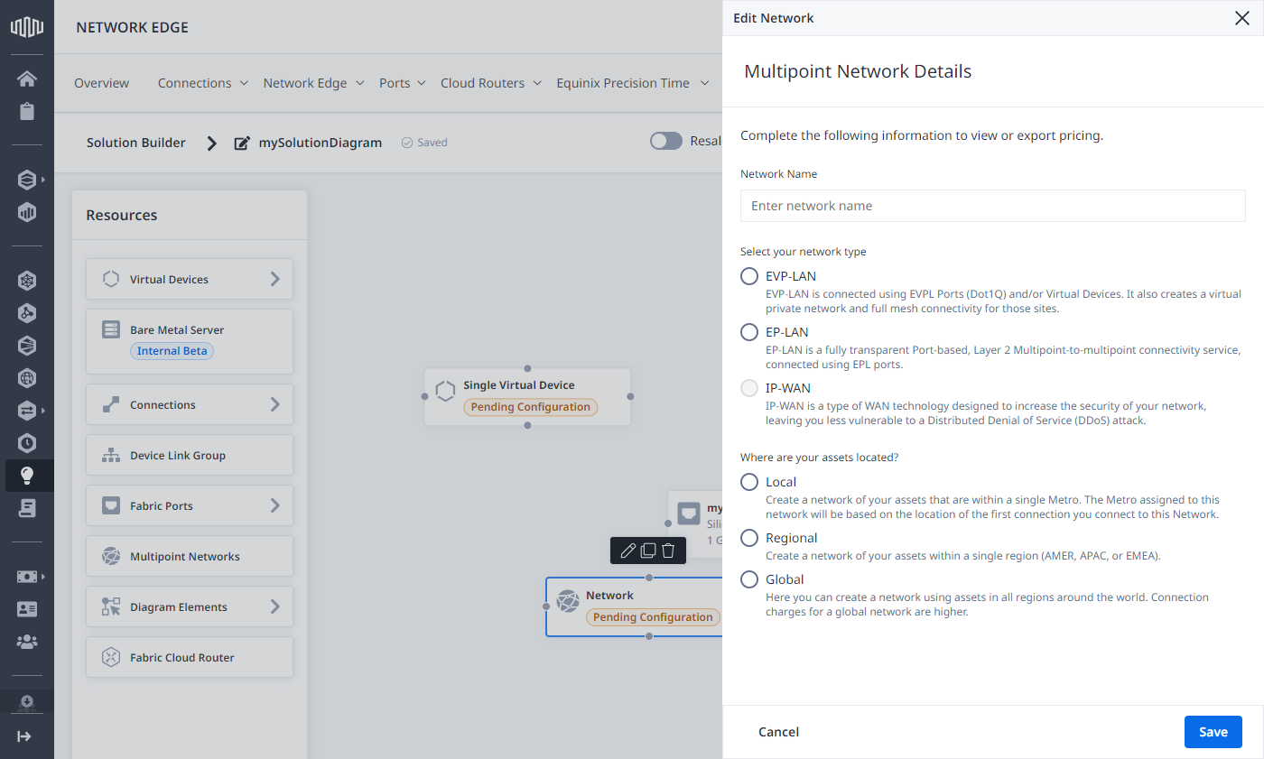Open the clock hexagon sidebar icon
This screenshot has height=759, width=1264.
(x=27, y=443)
